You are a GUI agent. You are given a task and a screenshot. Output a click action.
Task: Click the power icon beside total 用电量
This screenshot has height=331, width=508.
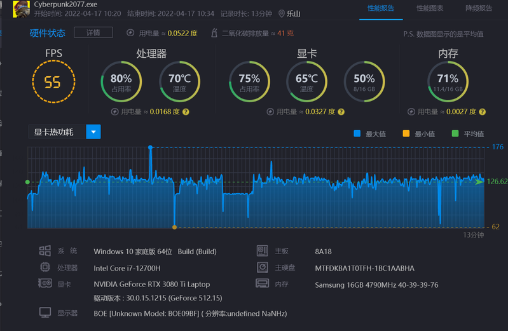130,33
